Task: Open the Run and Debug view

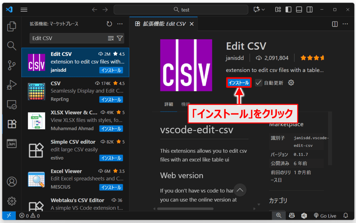Action: (12, 85)
